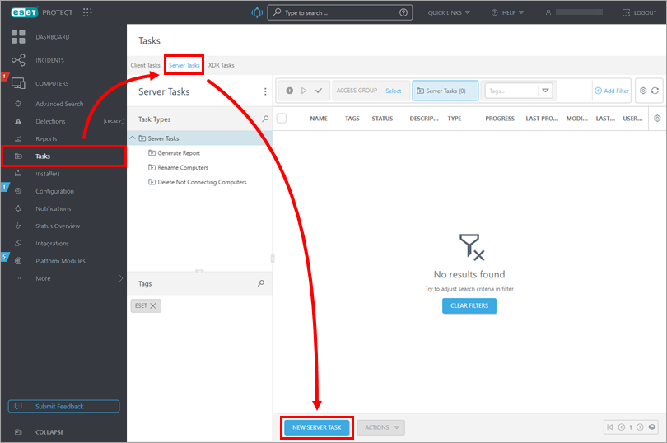Image resolution: width=667 pixels, height=443 pixels.
Task: Click the load-all stack icon in pagination
Action: (652, 427)
